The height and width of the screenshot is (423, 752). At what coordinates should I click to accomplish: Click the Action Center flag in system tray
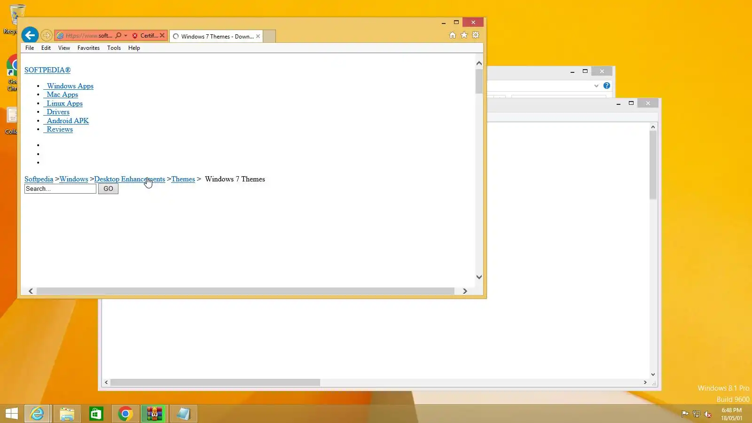click(x=685, y=414)
